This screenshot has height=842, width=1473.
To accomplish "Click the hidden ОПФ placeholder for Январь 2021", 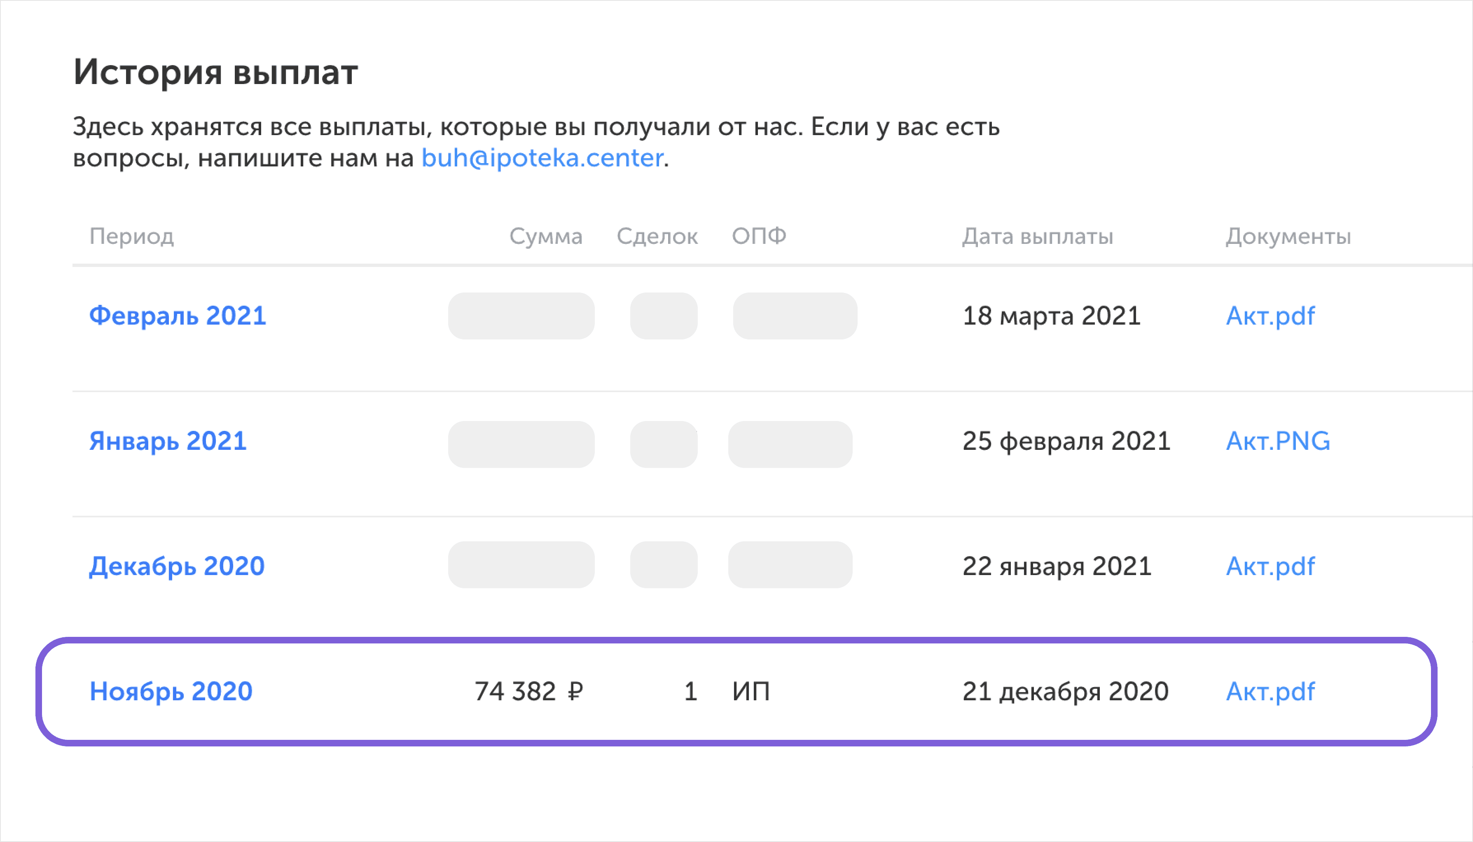I will 790,445.
